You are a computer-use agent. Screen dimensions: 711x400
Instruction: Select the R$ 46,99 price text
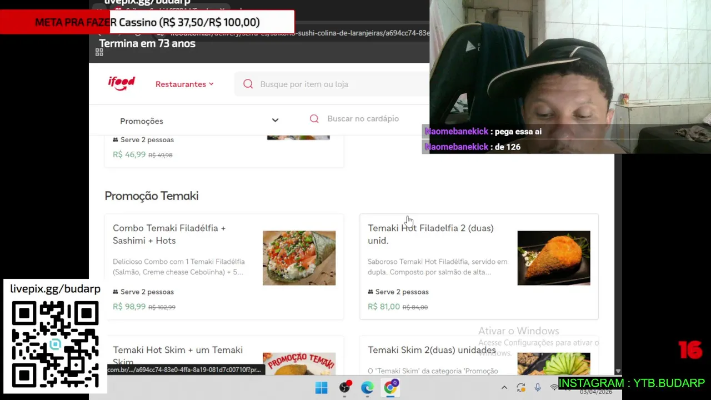coord(129,154)
